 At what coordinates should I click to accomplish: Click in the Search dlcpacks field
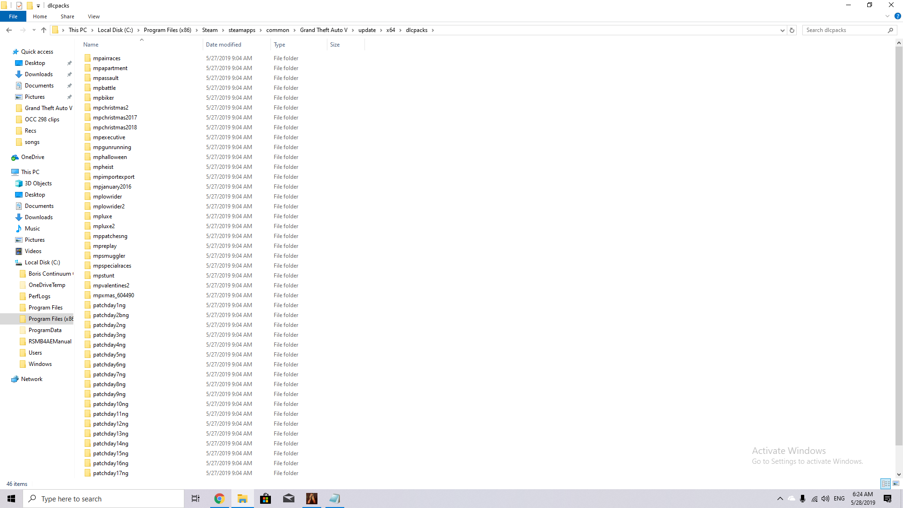844,30
